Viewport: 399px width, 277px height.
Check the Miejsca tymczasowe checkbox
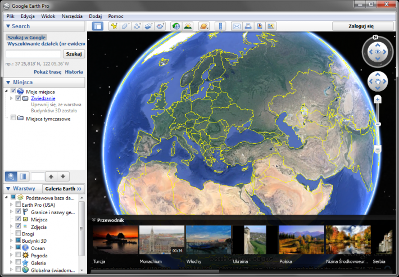13,117
